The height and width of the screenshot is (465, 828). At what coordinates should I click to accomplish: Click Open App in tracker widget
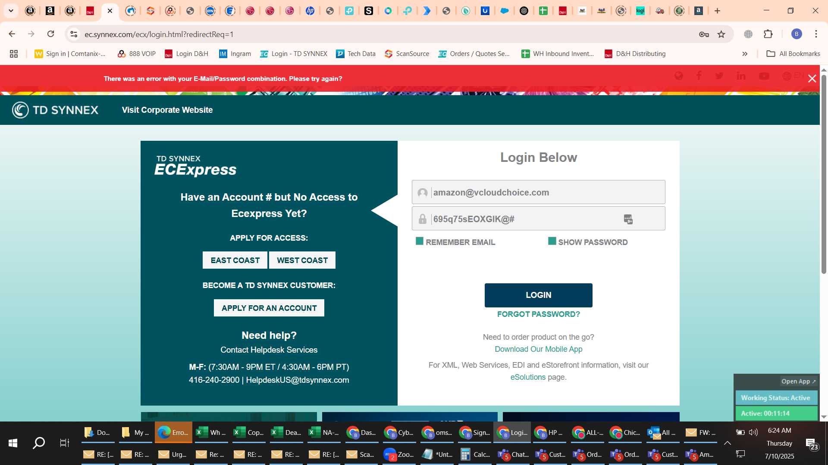798,381
